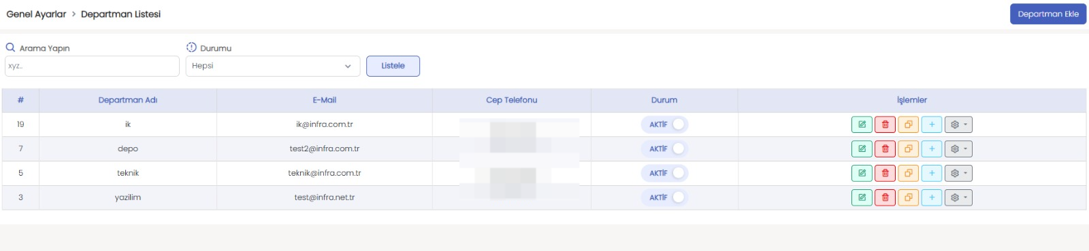This screenshot has height=251, width=1089.
Task: Click the Departman Ekle button
Action: tap(1048, 14)
